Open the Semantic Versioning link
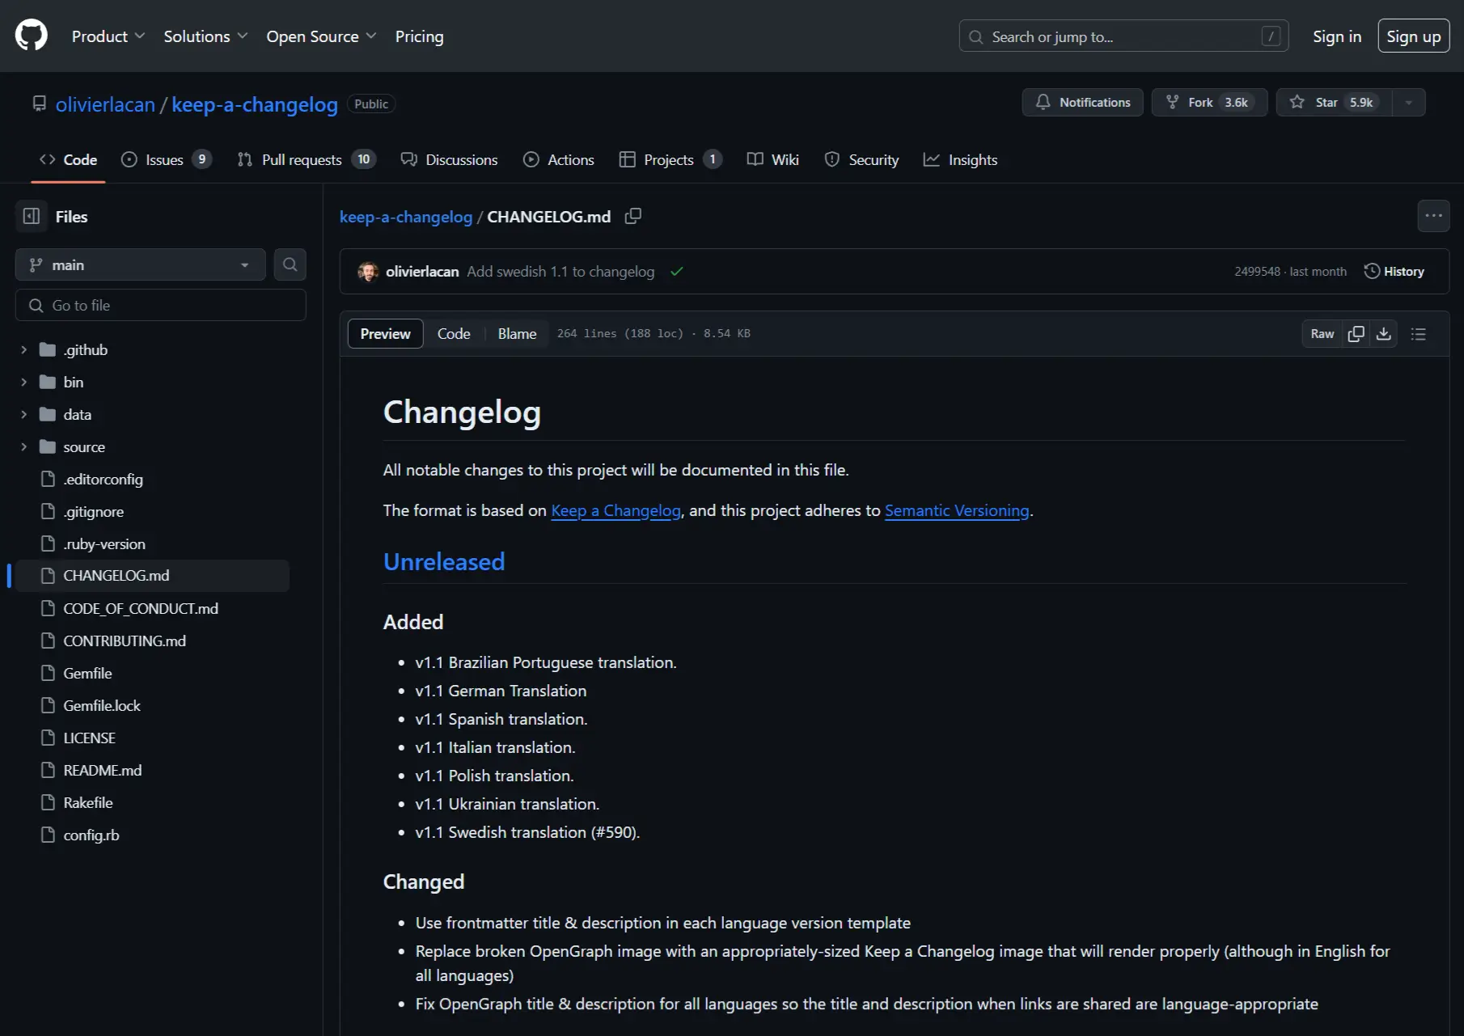Image resolution: width=1464 pixels, height=1036 pixels. point(957,510)
